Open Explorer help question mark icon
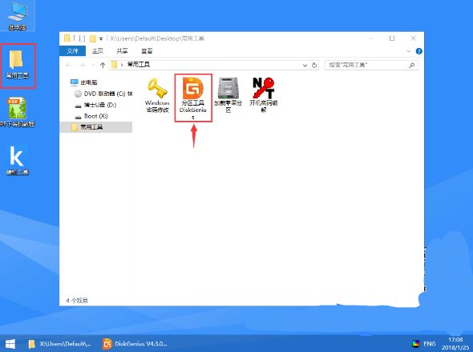473x352 pixels. (x=418, y=51)
